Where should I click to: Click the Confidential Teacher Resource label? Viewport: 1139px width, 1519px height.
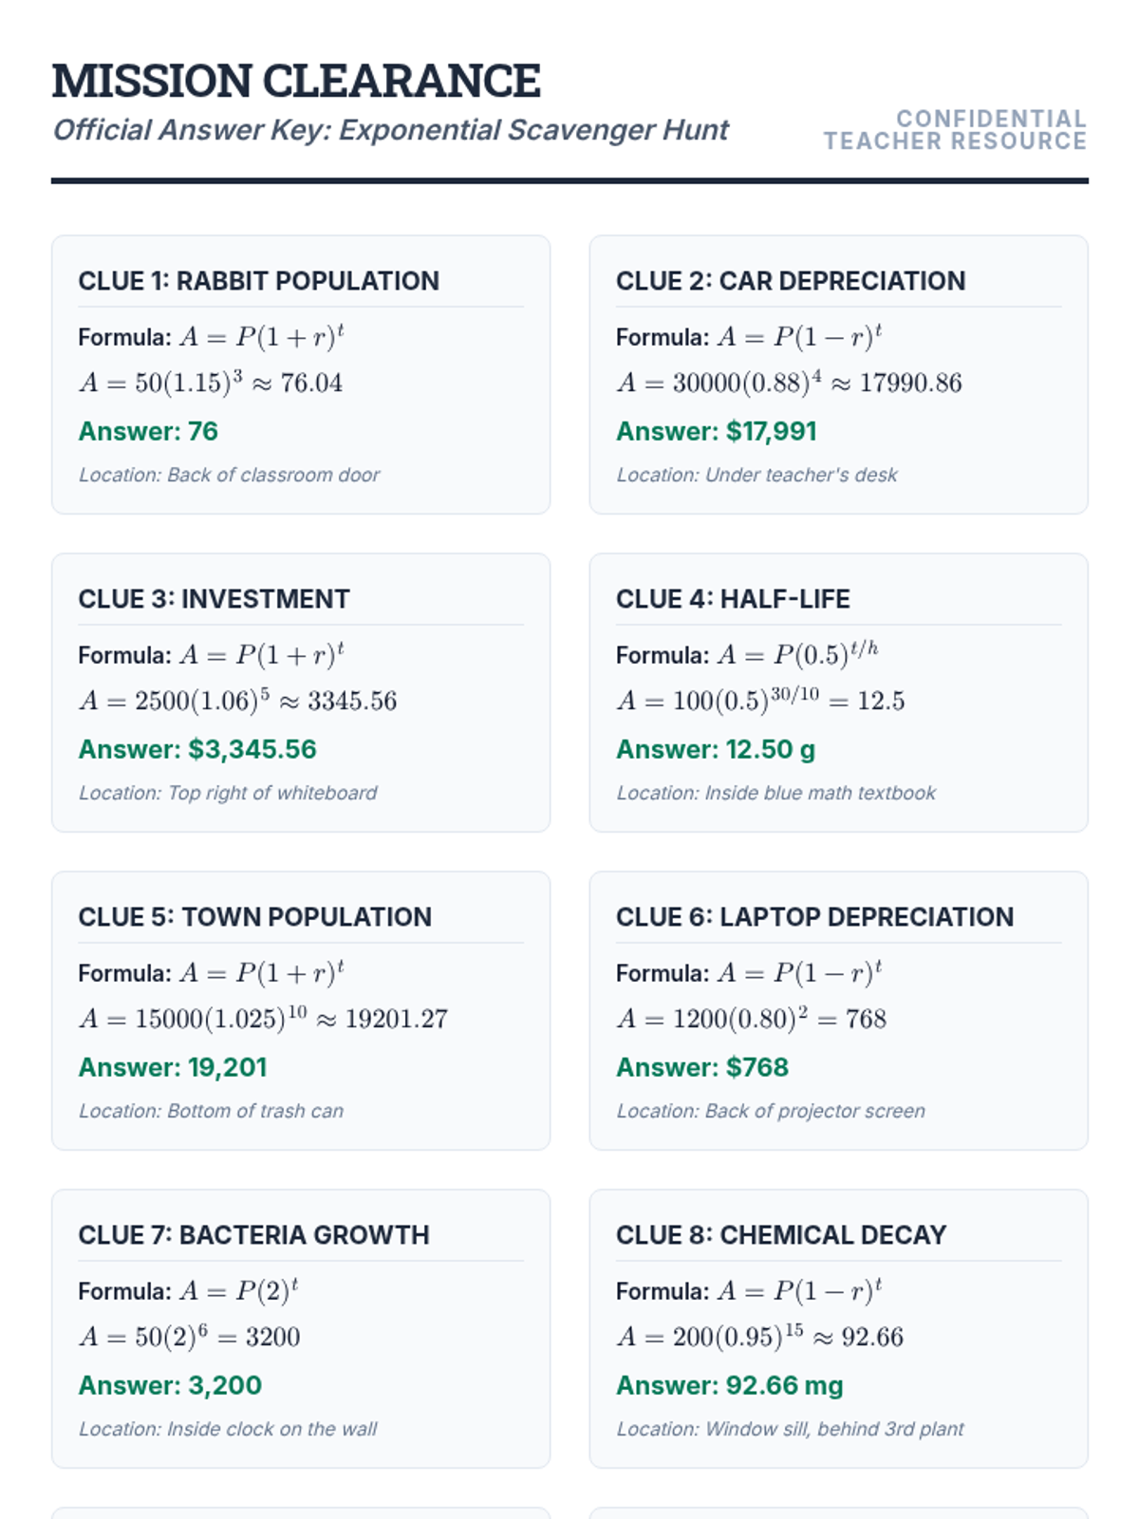click(955, 130)
